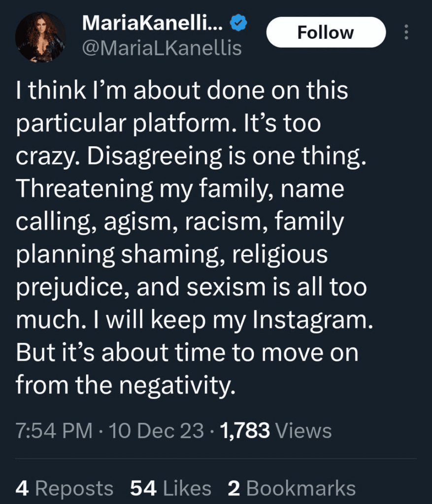This screenshot has width=432, height=504.
Task: Open the 2 Bookmarks count
Action: coord(292,488)
